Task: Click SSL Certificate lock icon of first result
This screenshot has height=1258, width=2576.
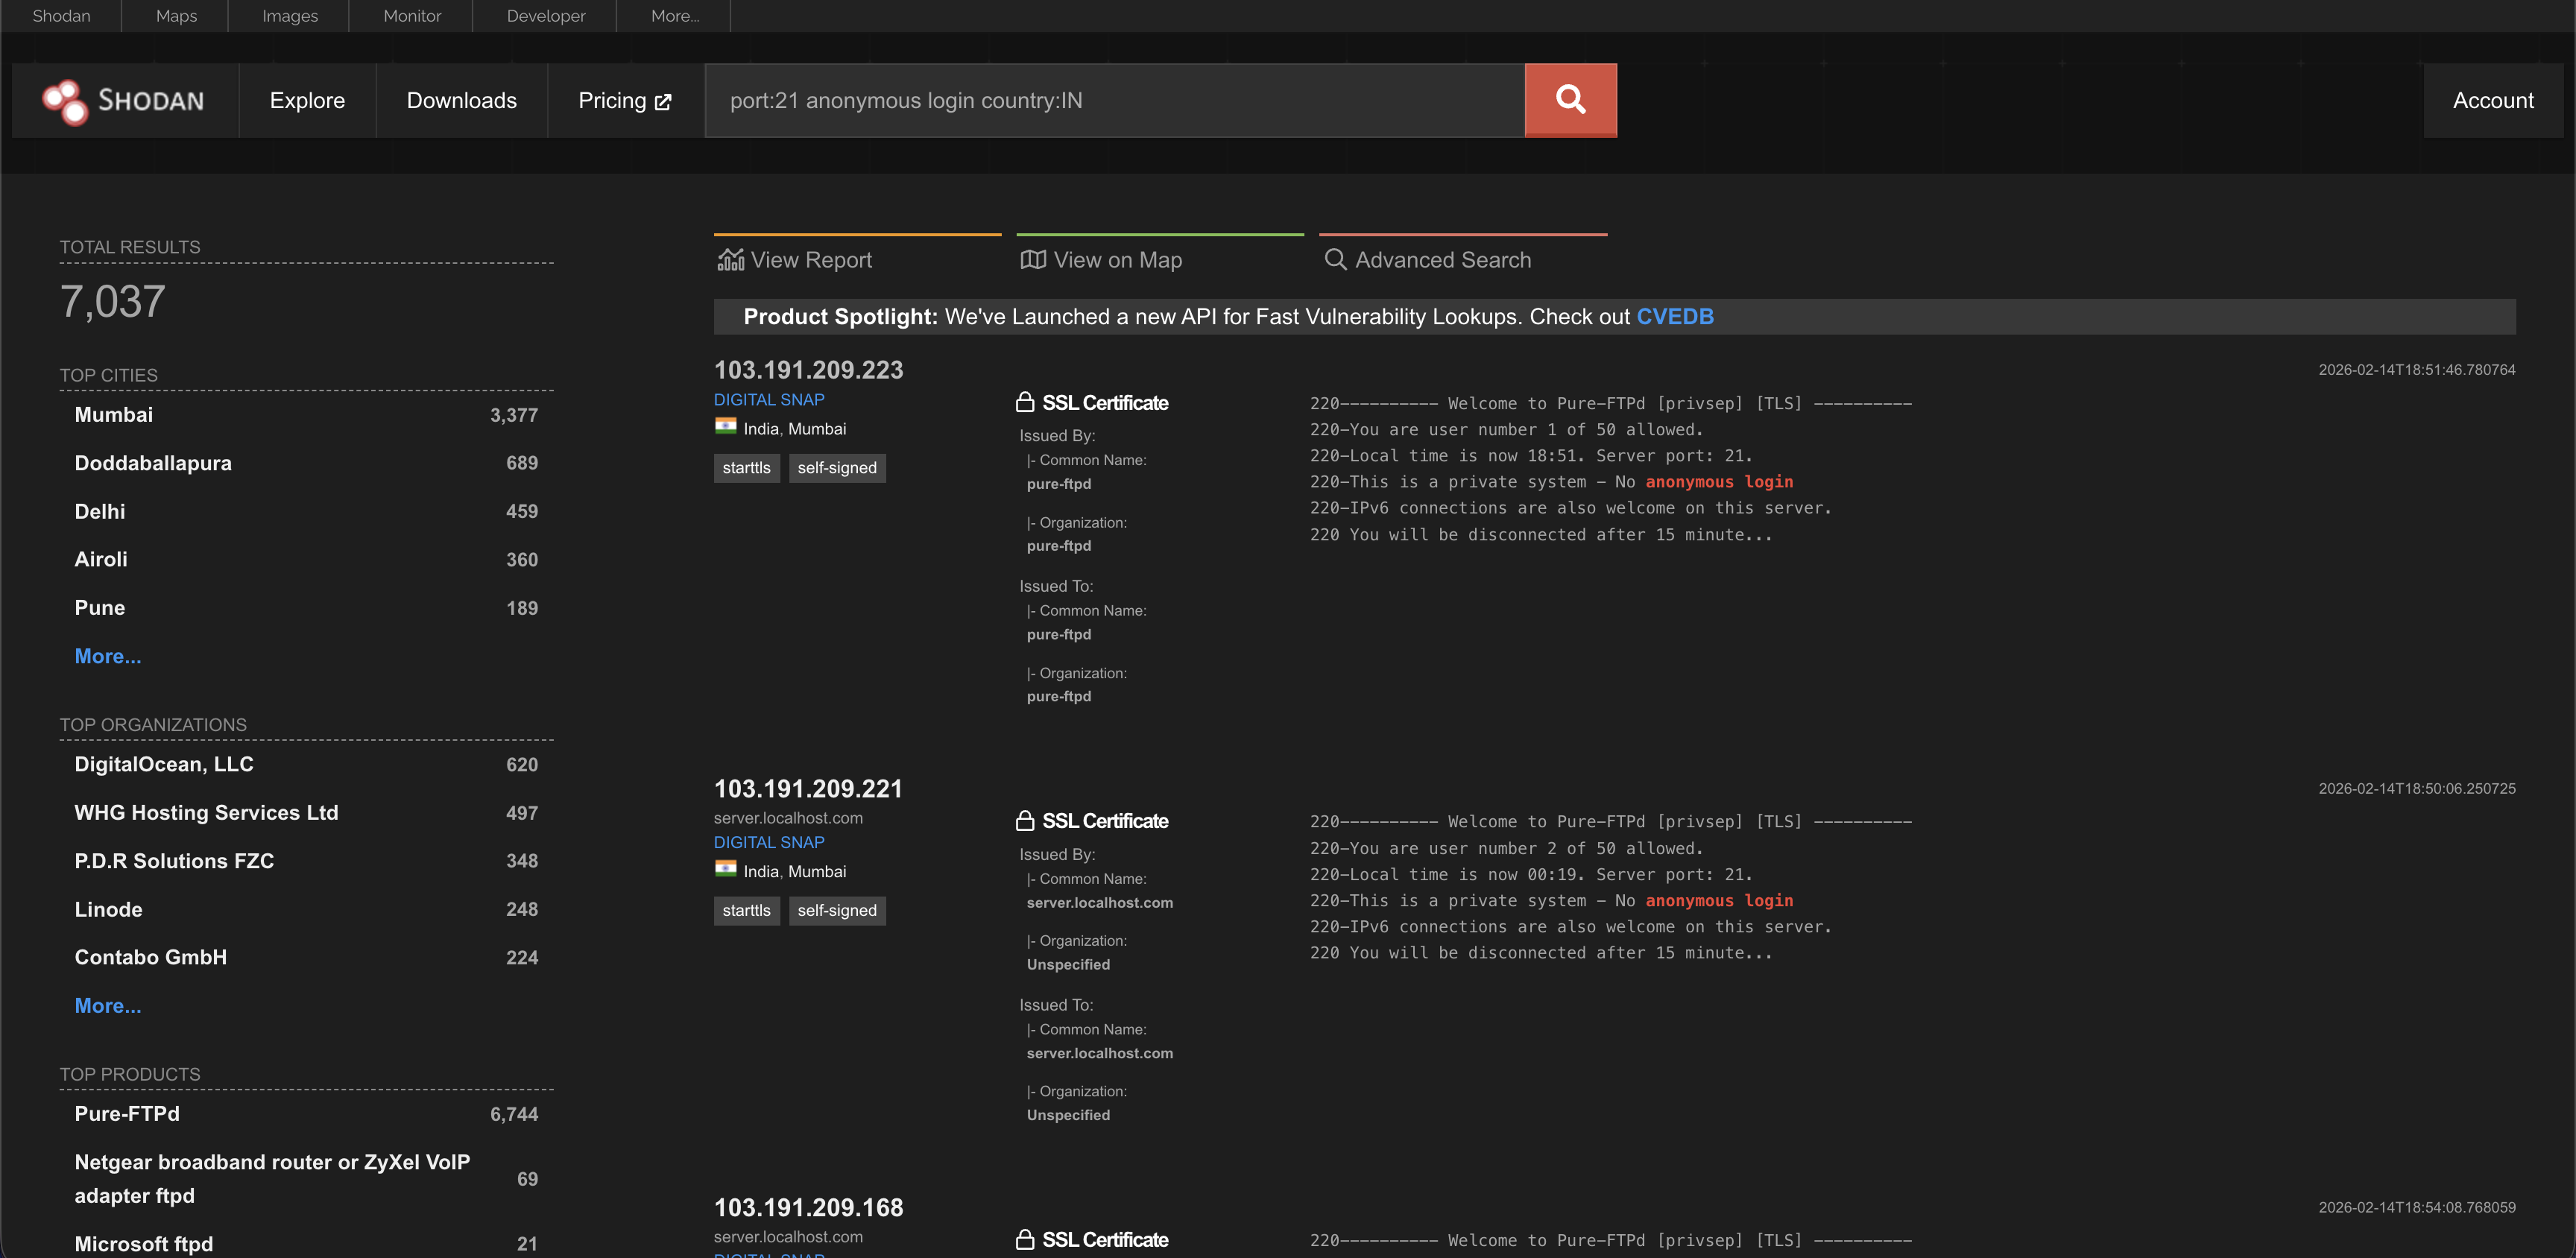Action: tap(1025, 402)
